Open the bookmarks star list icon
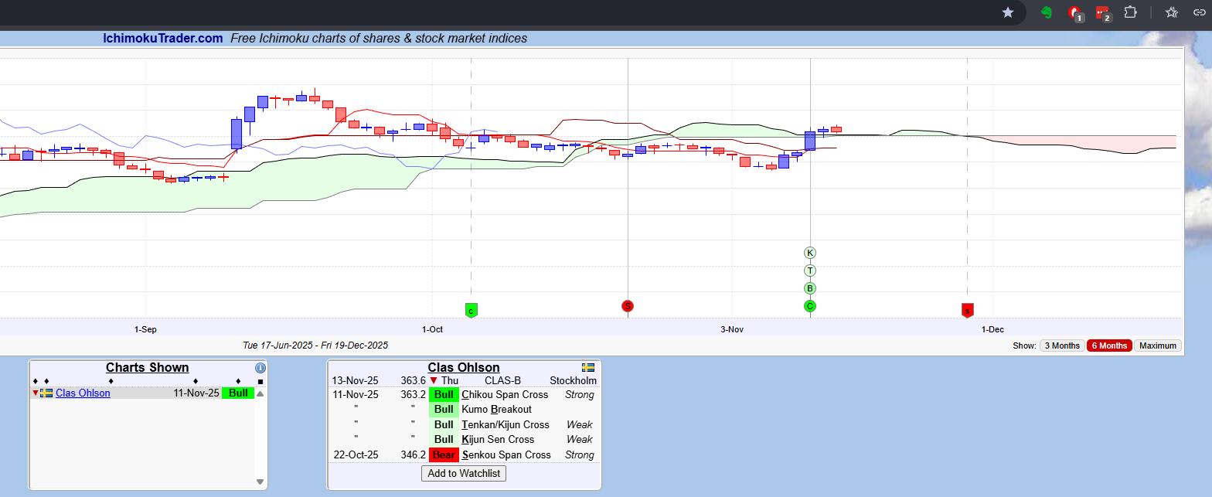 [x=1172, y=12]
